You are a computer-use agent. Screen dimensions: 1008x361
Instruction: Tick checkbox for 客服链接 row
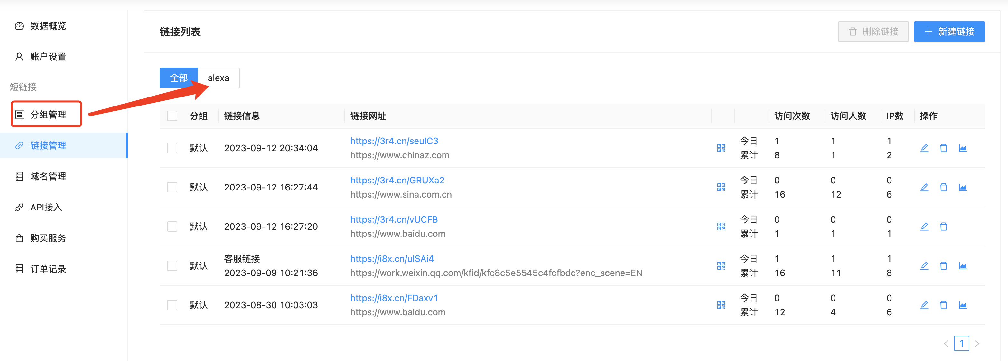[x=172, y=265]
